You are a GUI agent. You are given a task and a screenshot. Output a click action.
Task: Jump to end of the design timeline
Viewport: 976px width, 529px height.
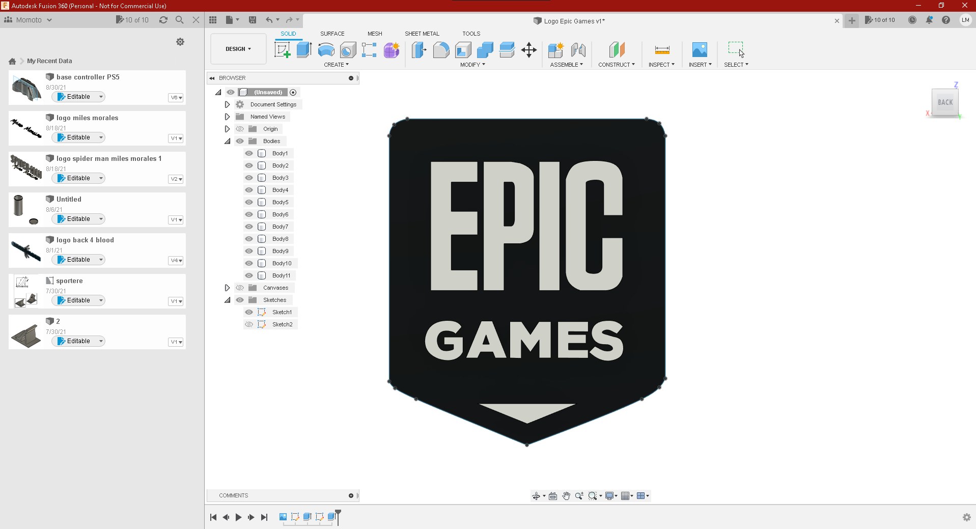pos(264,517)
